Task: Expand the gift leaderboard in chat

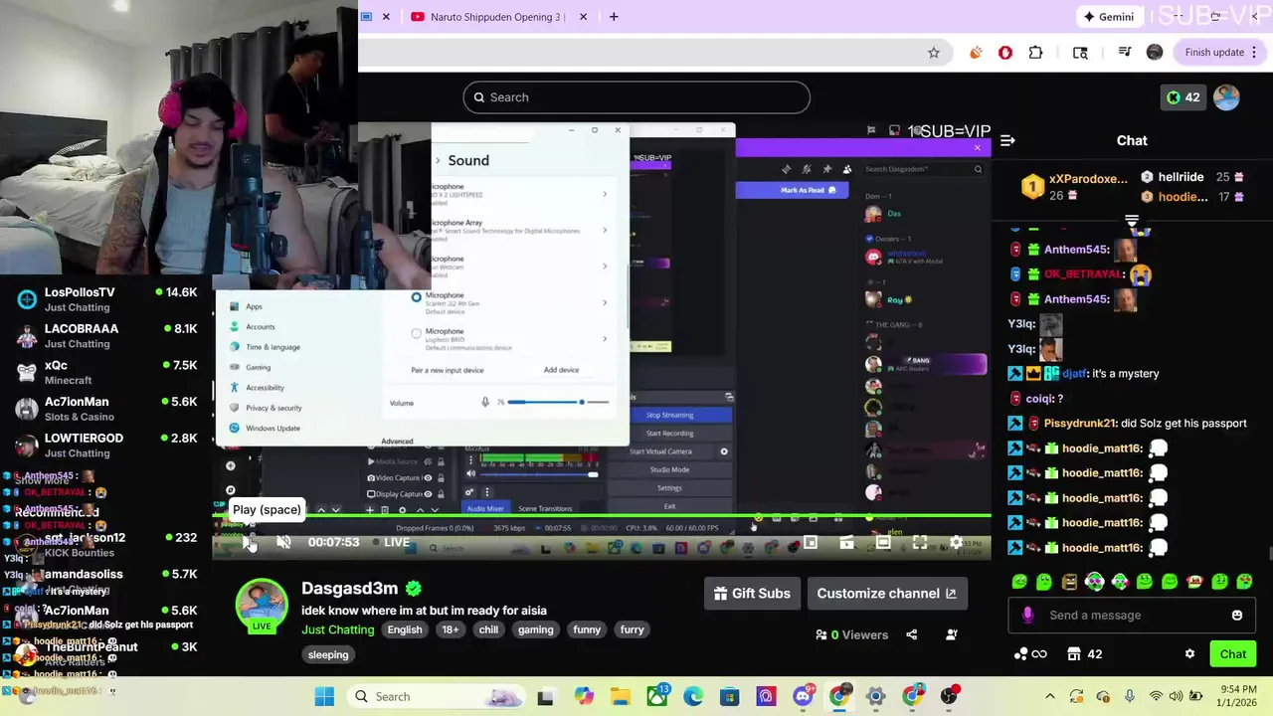Action: coord(1132,220)
